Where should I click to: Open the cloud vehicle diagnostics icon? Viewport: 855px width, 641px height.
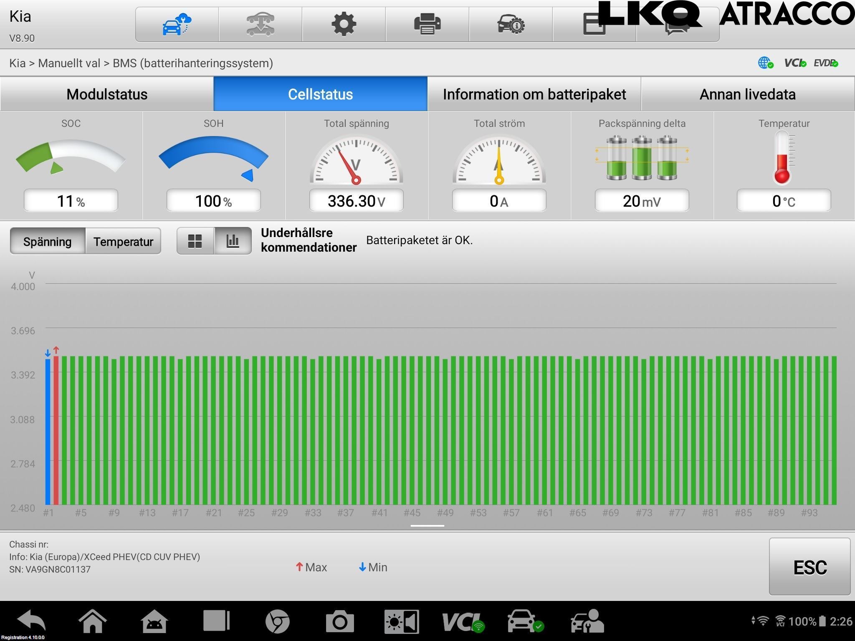point(177,24)
